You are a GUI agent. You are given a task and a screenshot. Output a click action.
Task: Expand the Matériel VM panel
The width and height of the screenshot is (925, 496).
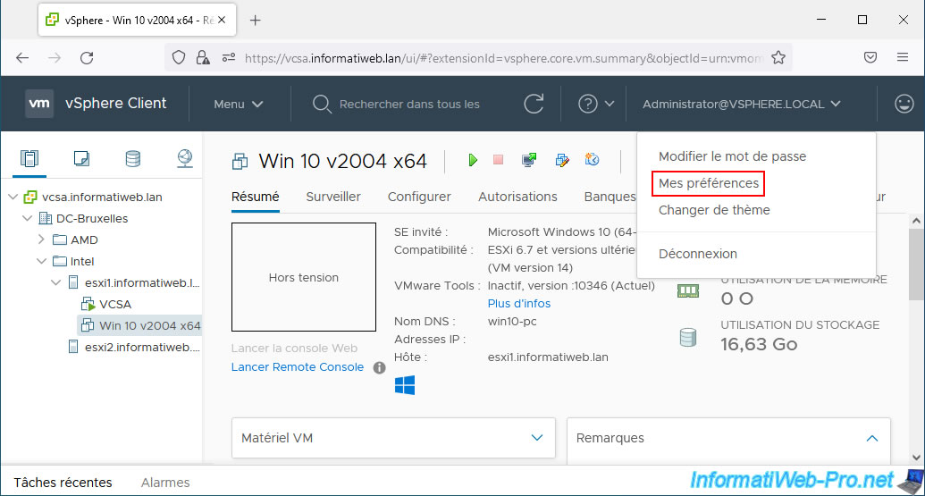[536, 438]
